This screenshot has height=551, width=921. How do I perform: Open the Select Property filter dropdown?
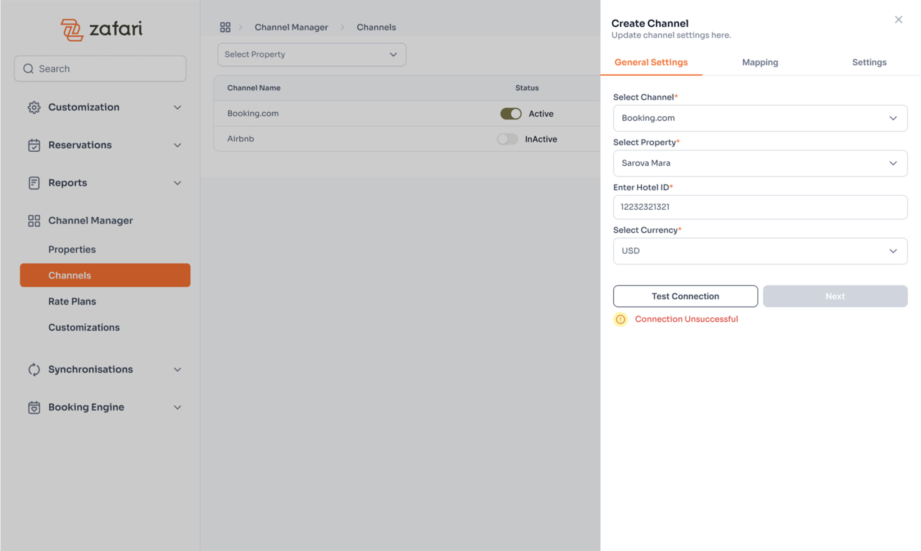(x=311, y=55)
